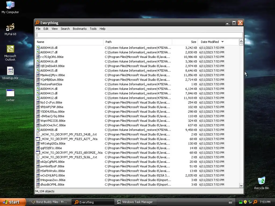This screenshot has width=275, height=206.
Task: Launch MyPal 68 browser shortcut
Action: point(10,29)
